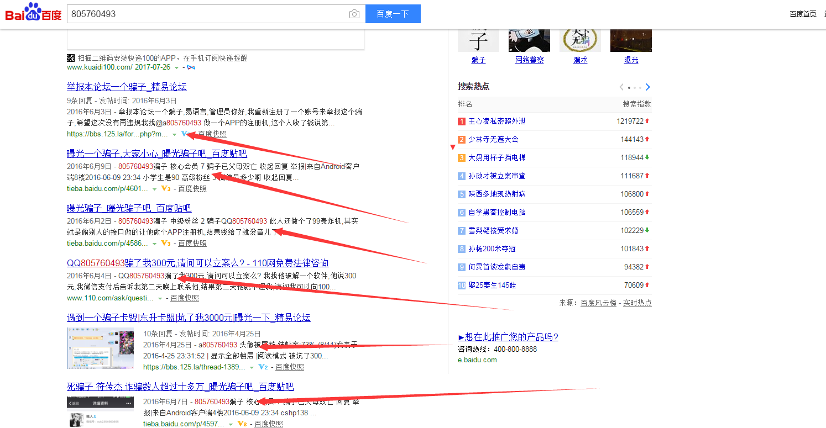Open hot topic 少林寺无遮大会
Viewport: 826px width, 428px height.
(x=493, y=139)
